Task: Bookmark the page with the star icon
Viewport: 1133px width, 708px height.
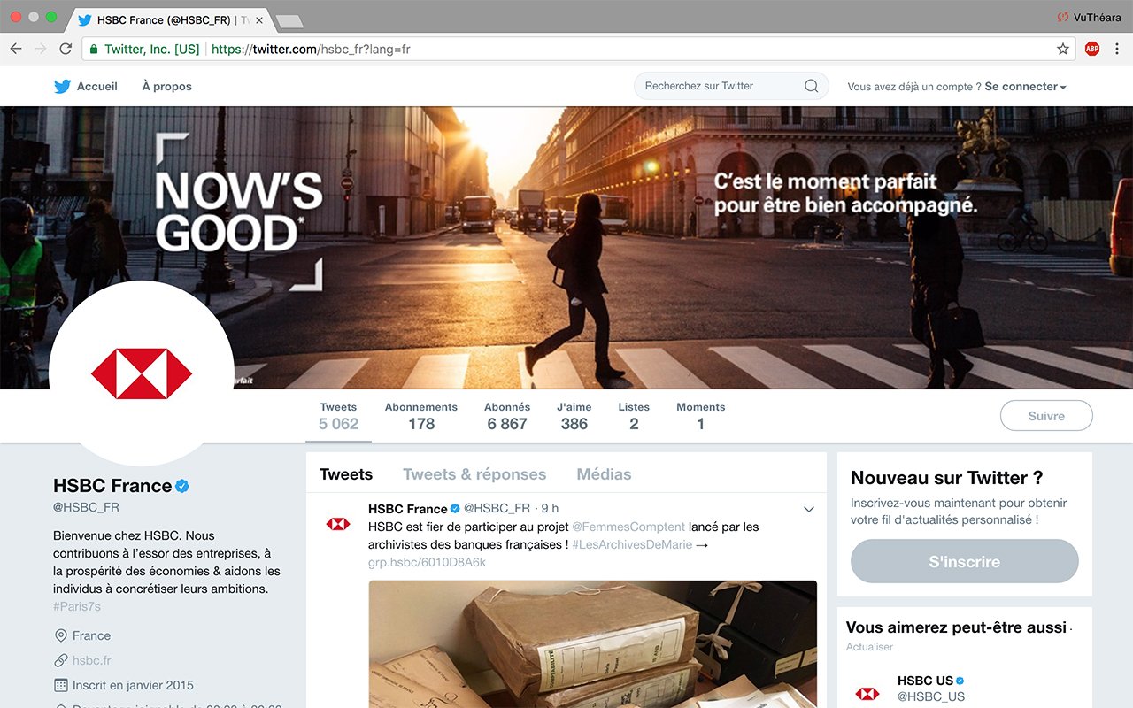Action: click(x=1063, y=49)
